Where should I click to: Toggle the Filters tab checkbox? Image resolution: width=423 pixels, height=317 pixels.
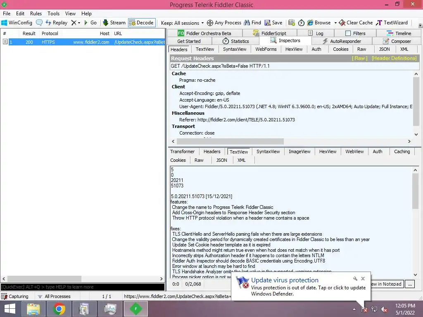(x=348, y=33)
